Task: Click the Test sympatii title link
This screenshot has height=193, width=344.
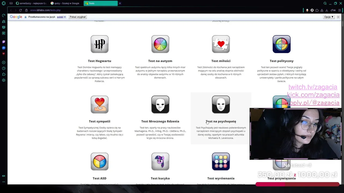Action: click(99, 121)
